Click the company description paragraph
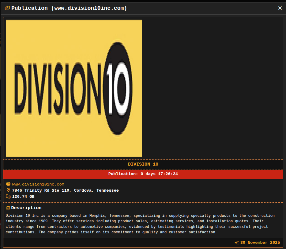The image size is (286, 249). coord(140,224)
